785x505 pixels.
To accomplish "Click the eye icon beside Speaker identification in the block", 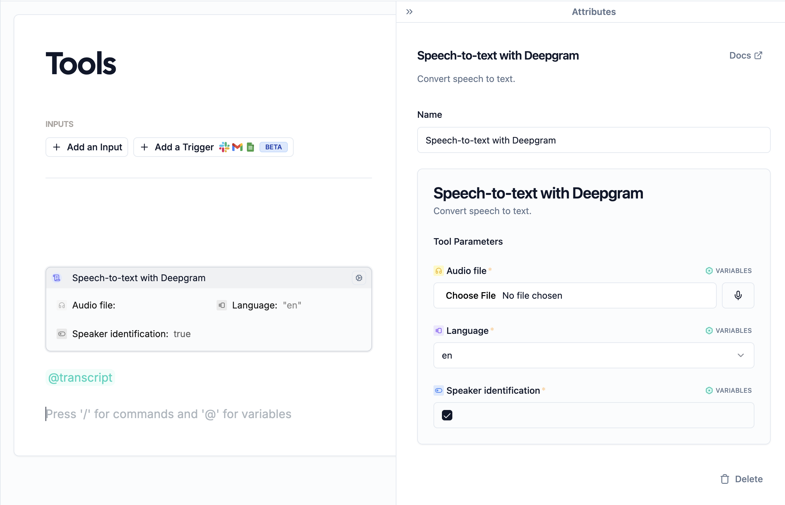I will [61, 334].
